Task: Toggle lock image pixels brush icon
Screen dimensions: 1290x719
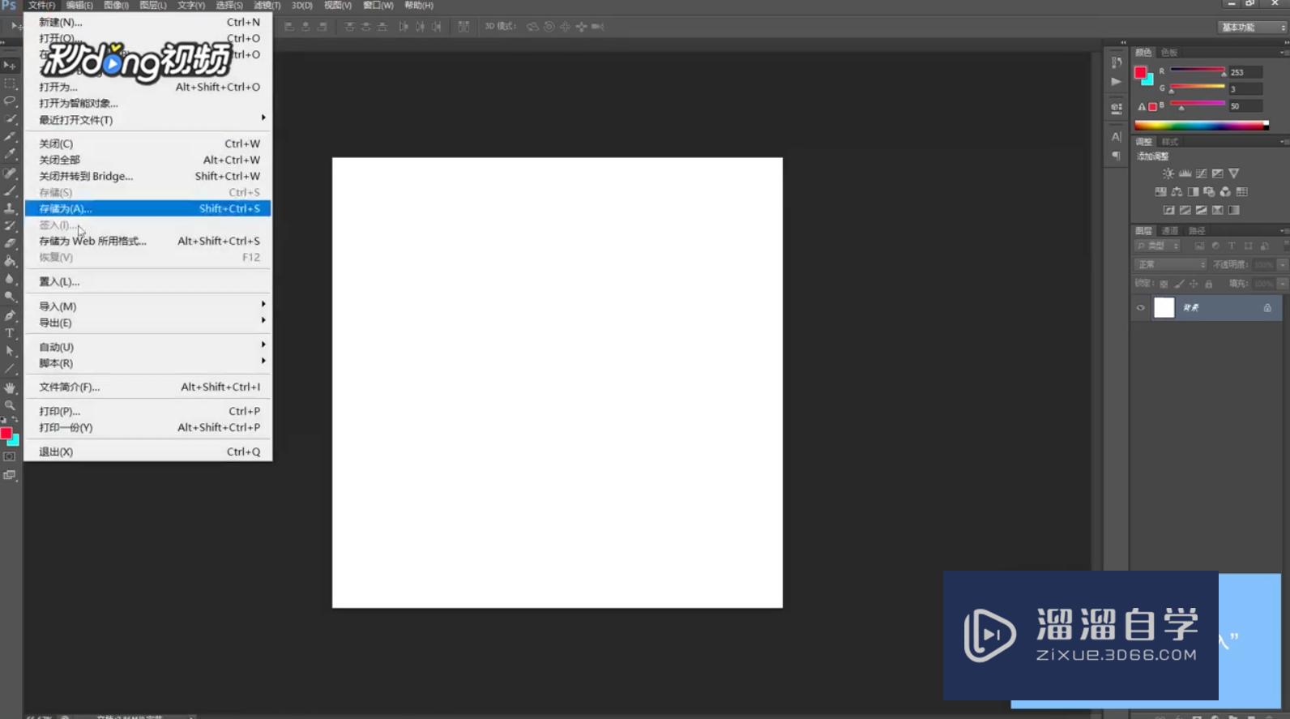Action: click(x=1179, y=284)
